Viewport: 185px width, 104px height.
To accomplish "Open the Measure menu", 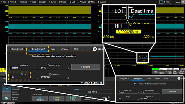I will click(63, 2).
